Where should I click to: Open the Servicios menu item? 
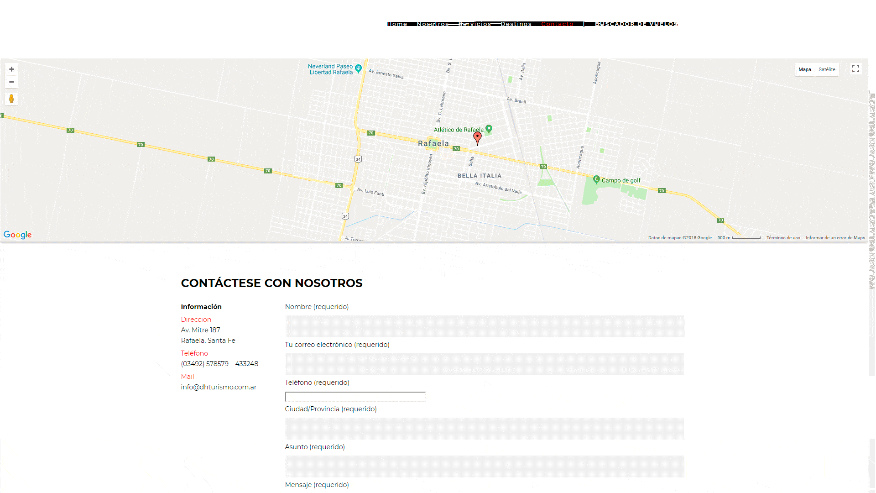(x=474, y=24)
